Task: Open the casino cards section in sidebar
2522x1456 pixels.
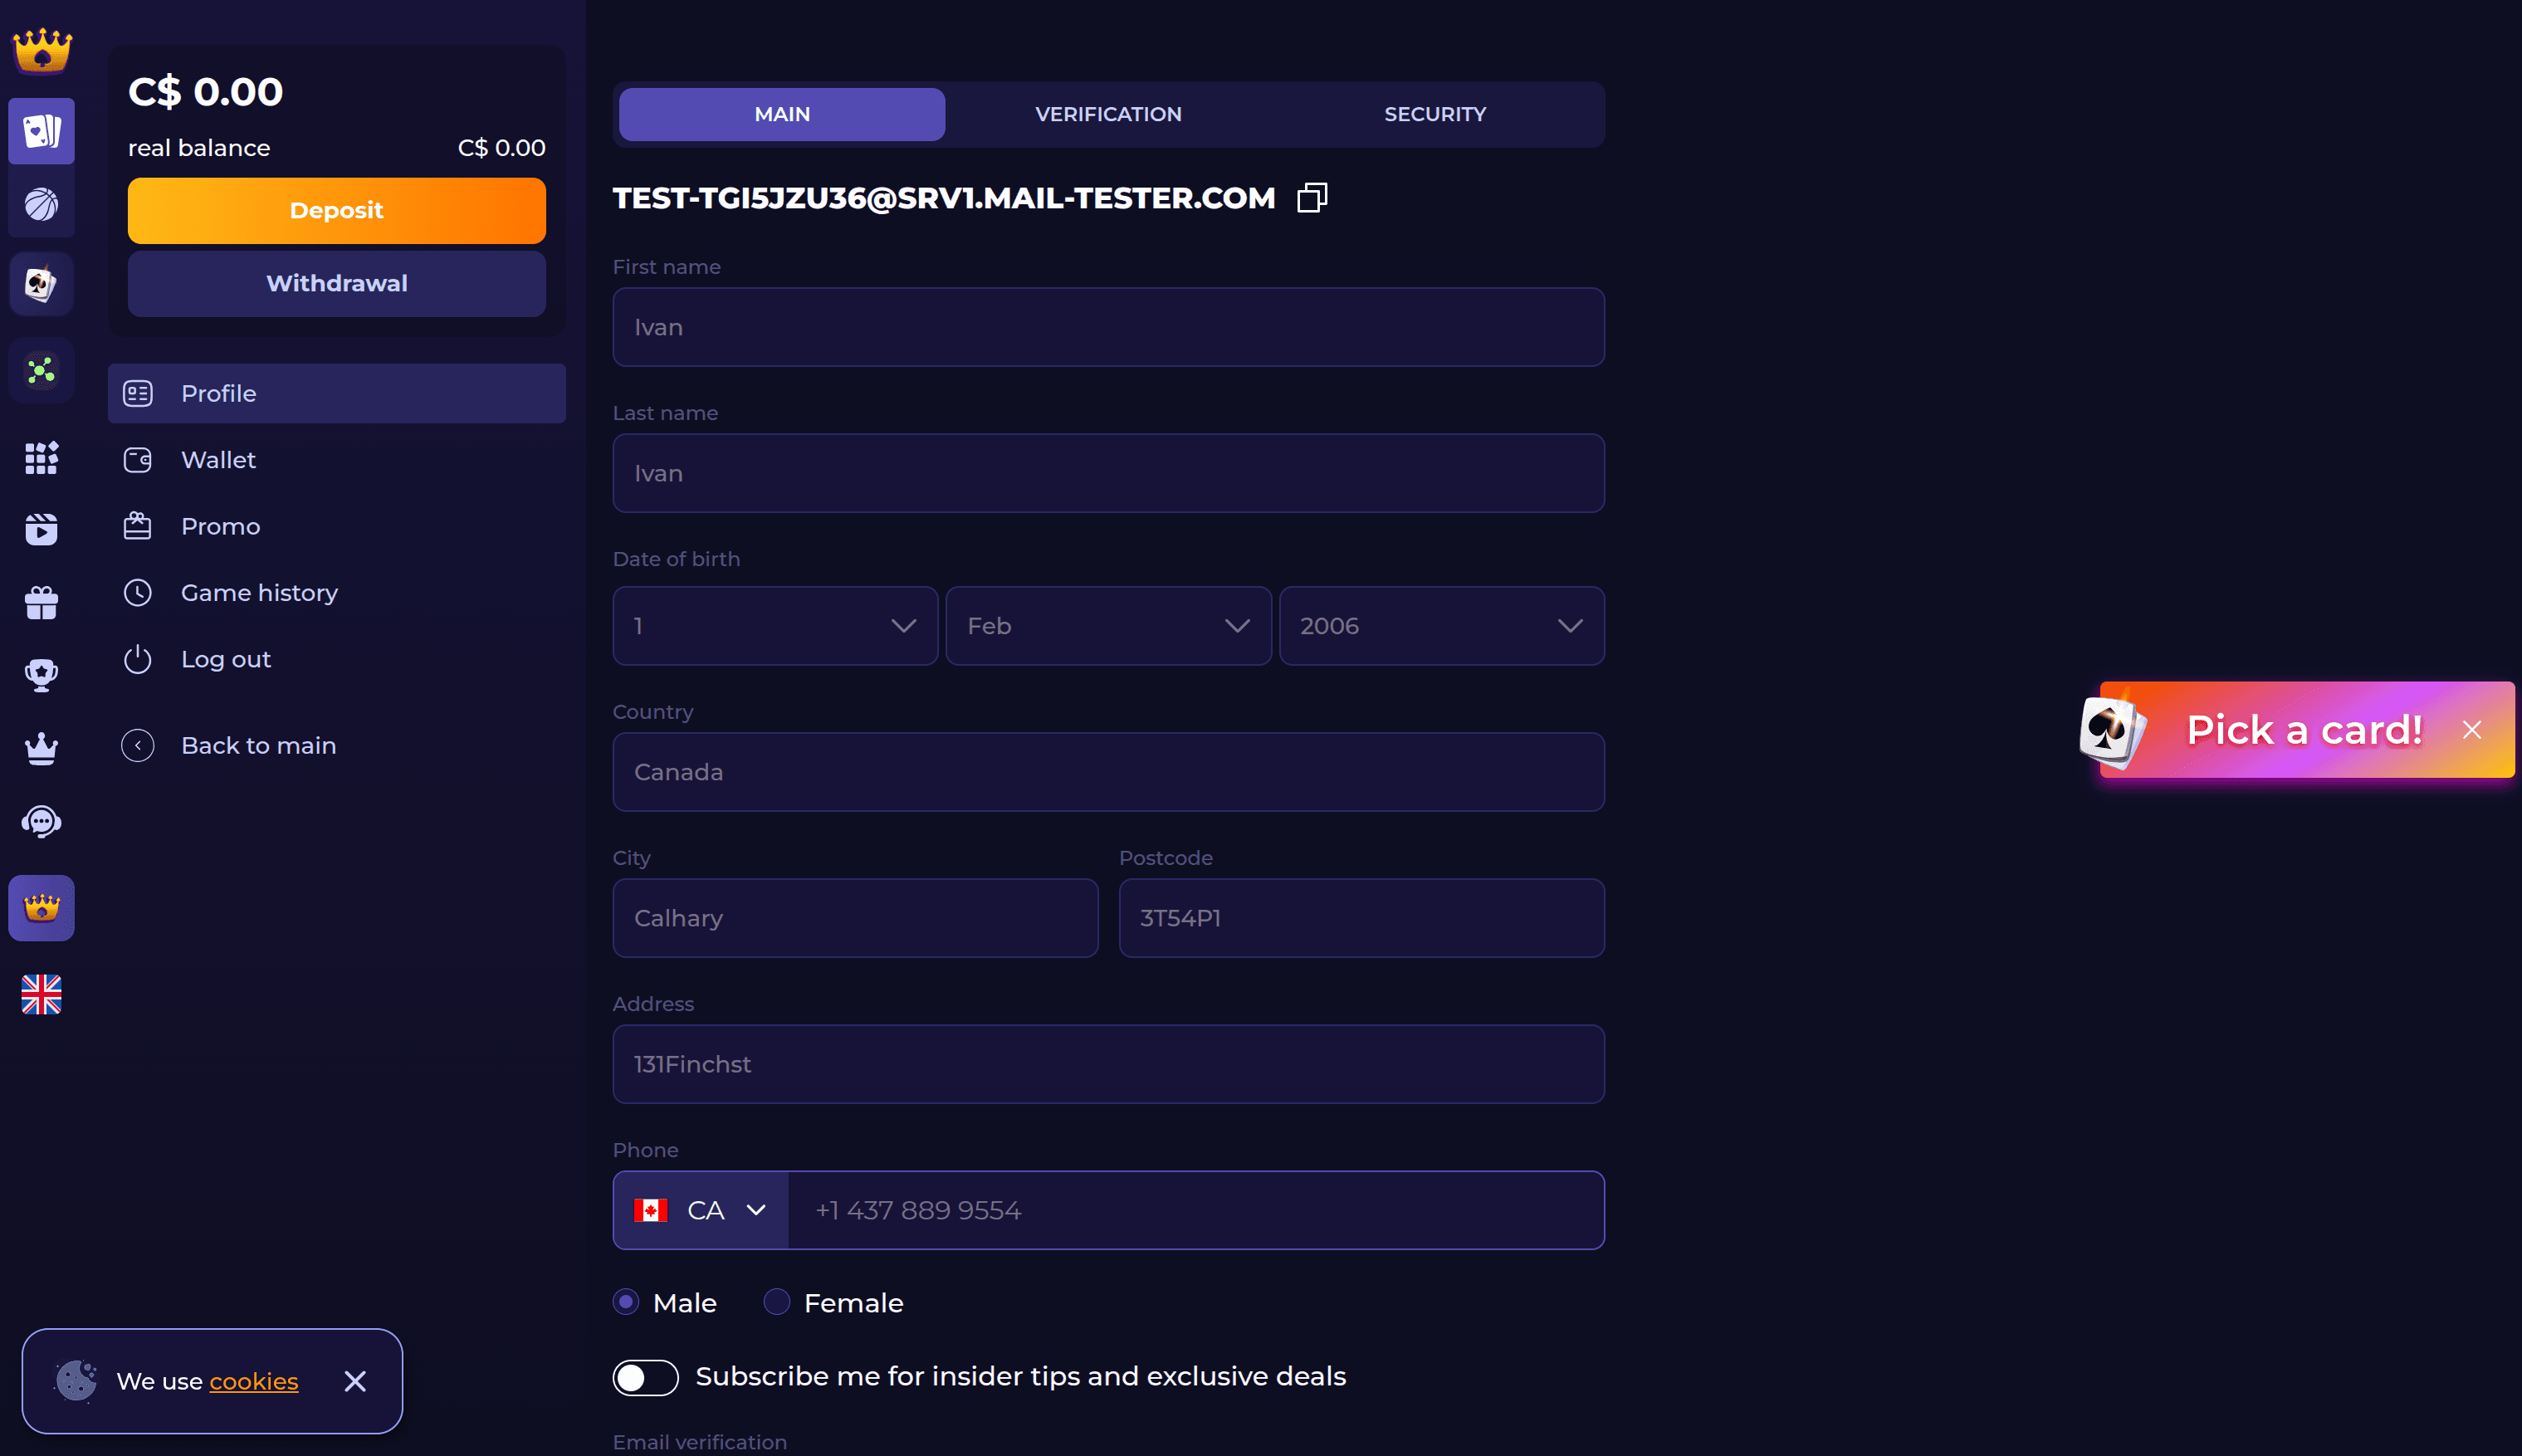Action: [x=41, y=131]
